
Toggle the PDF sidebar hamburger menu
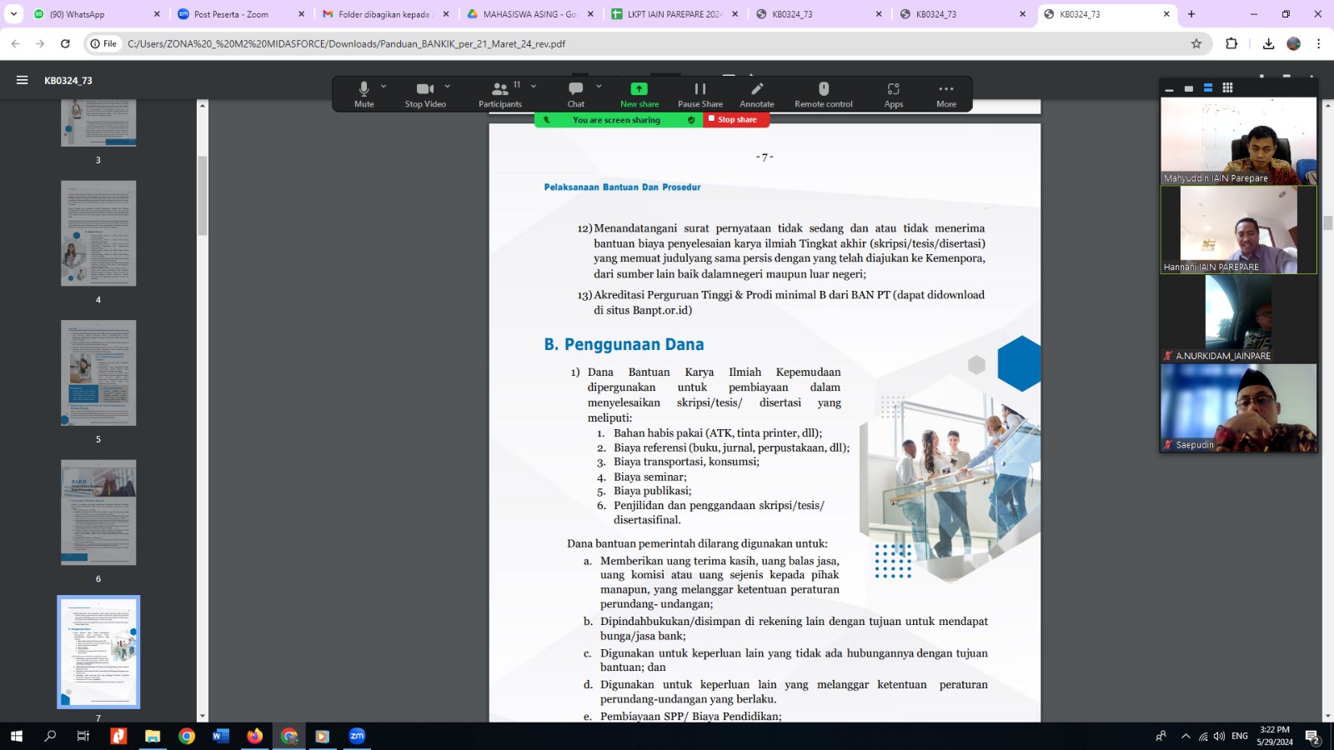(23, 80)
